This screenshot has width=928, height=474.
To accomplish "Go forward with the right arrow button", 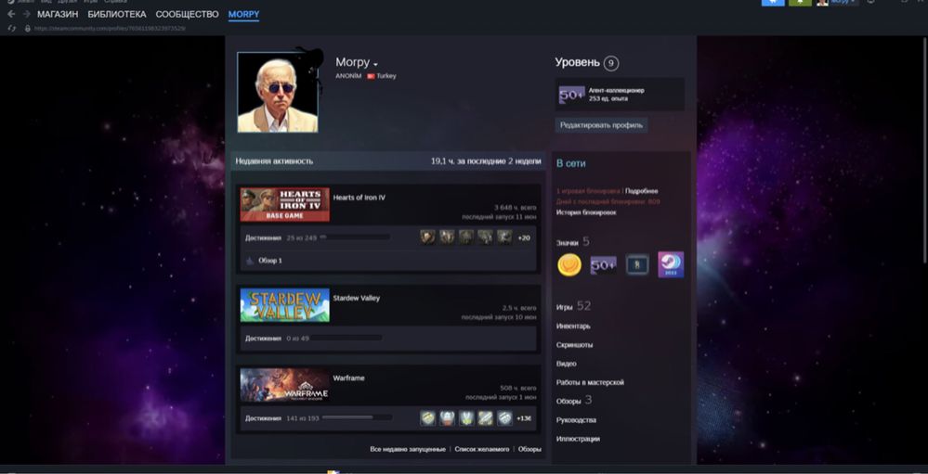I will pyautogui.click(x=26, y=14).
